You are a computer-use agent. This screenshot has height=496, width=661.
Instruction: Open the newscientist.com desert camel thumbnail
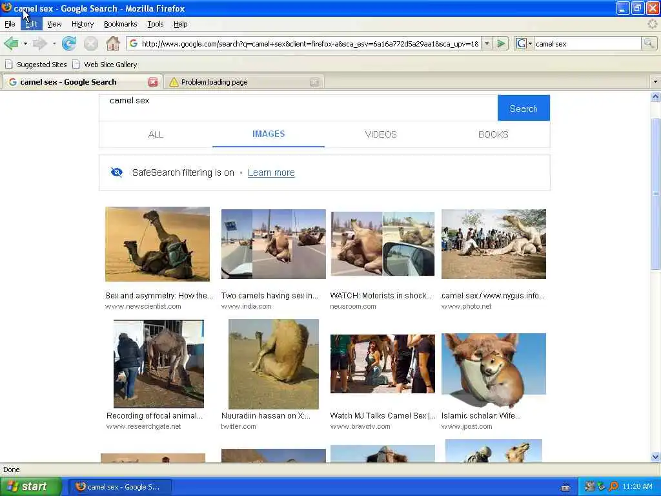(x=158, y=243)
